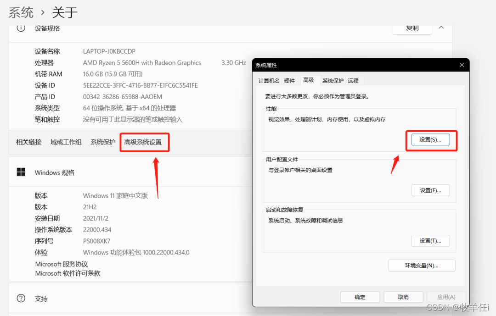
Task: Select the 高级 tab
Action: (x=309, y=80)
